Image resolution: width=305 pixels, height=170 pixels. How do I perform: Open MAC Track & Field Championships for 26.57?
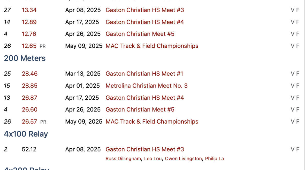pos(152,122)
